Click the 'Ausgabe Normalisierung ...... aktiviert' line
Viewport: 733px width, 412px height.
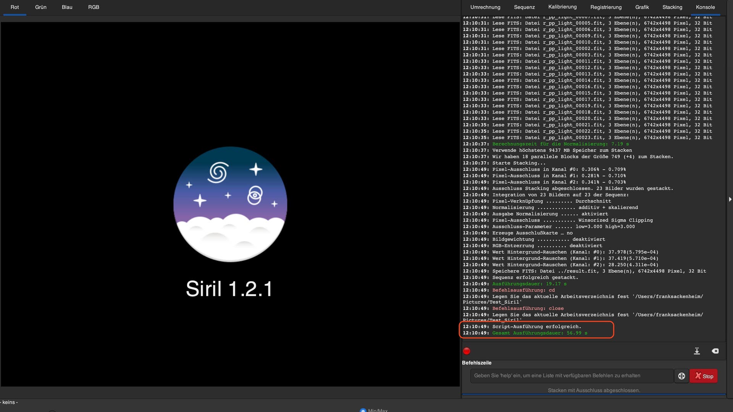pos(535,214)
